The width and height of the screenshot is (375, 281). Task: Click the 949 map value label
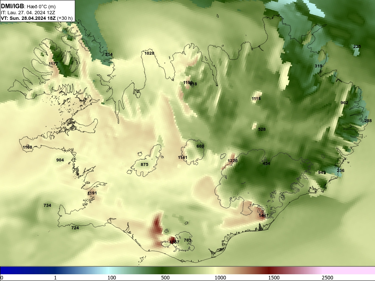click(322, 172)
